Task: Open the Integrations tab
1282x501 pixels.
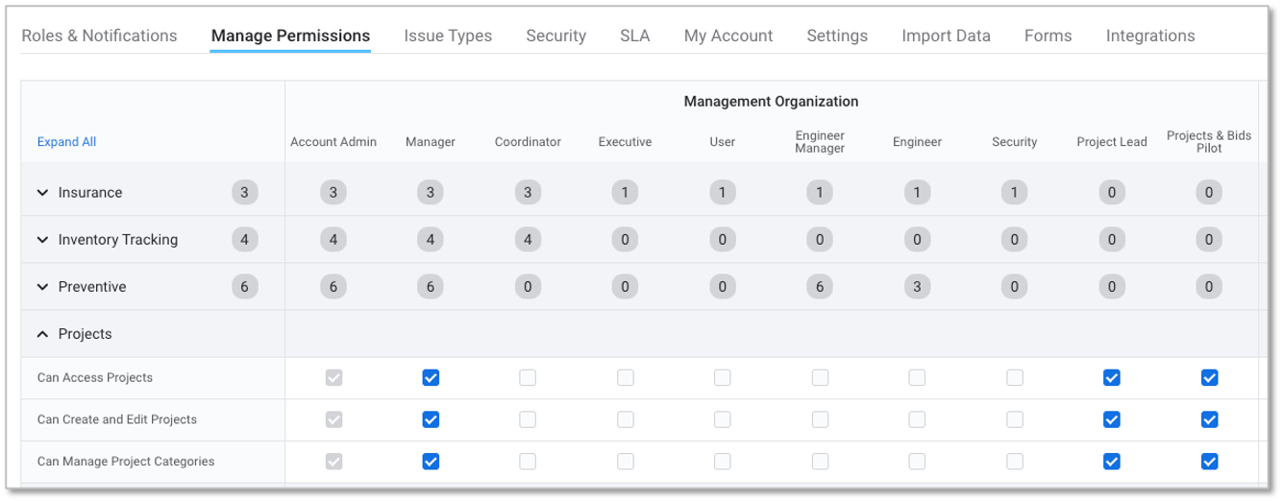Action: coord(1150,36)
